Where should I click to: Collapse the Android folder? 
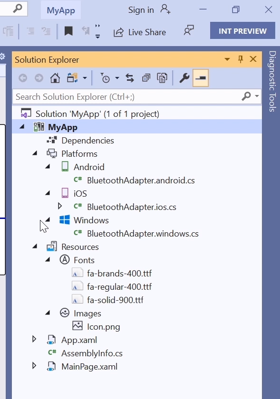click(48, 166)
